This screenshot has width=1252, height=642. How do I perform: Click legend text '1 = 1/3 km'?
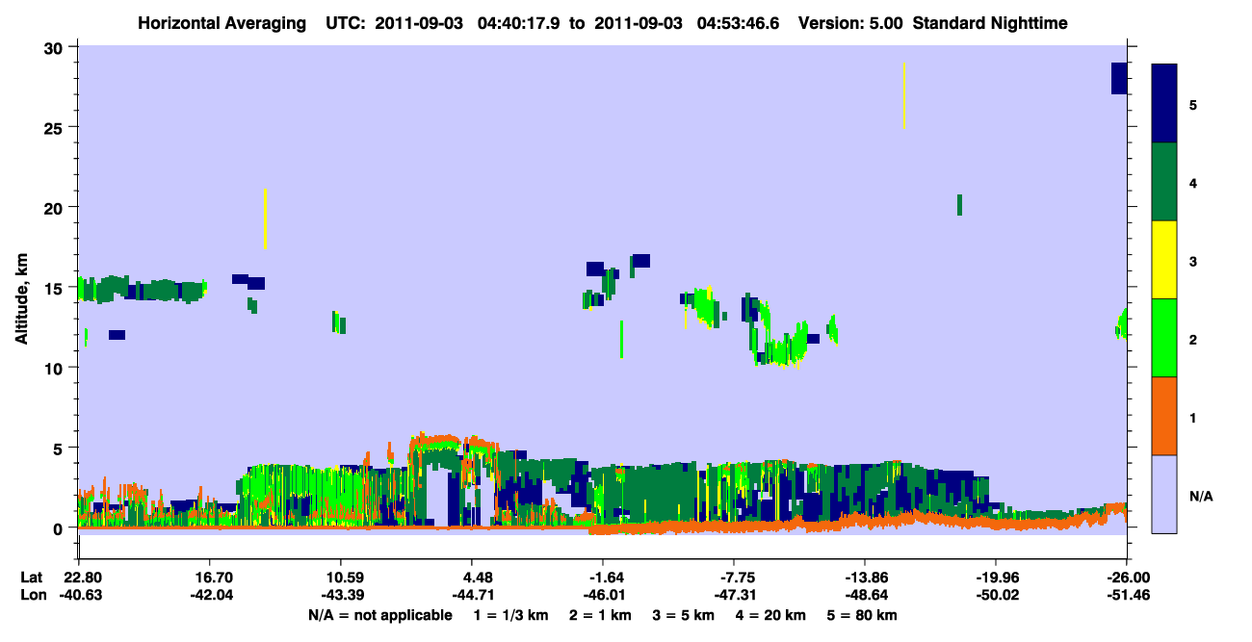[511, 615]
